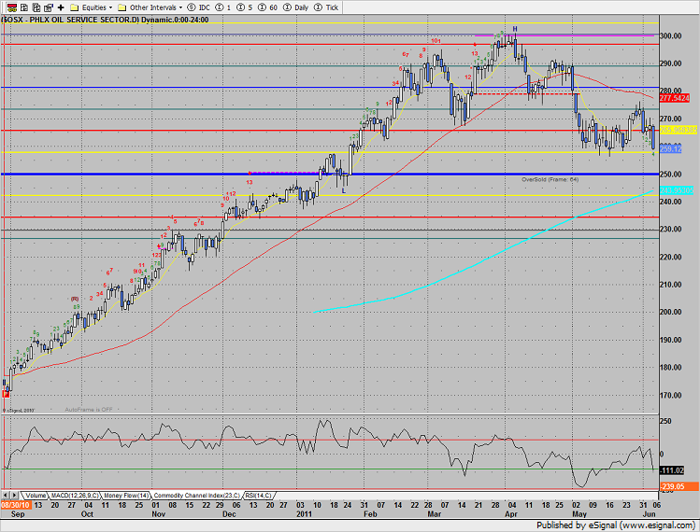Viewport: 700px width, 532px height.
Task: Click the orange 08/30/10 start date label
Action: (x=16, y=505)
